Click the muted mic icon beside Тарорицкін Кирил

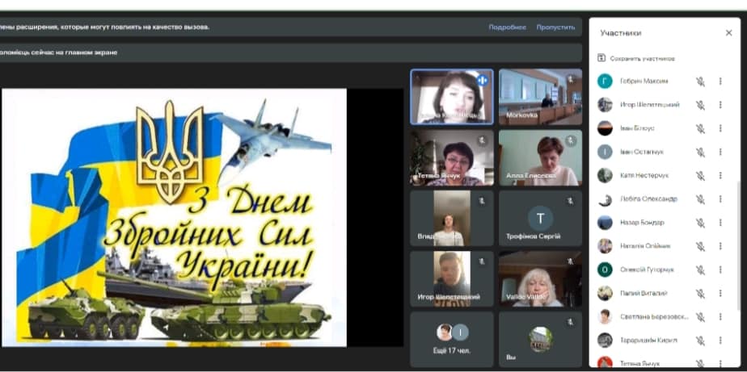[700, 341]
